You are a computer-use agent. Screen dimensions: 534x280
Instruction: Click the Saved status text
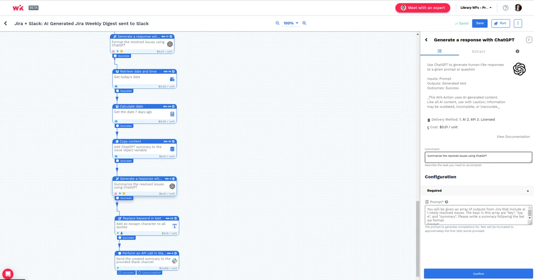pyautogui.click(x=461, y=23)
